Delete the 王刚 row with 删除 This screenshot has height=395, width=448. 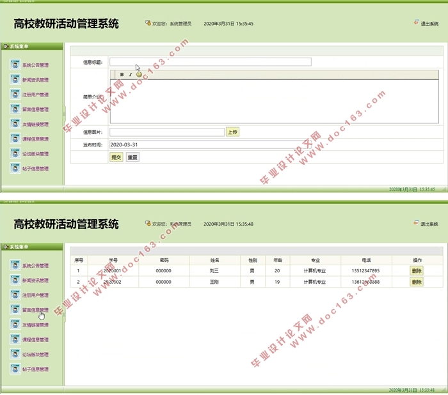pyautogui.click(x=417, y=282)
